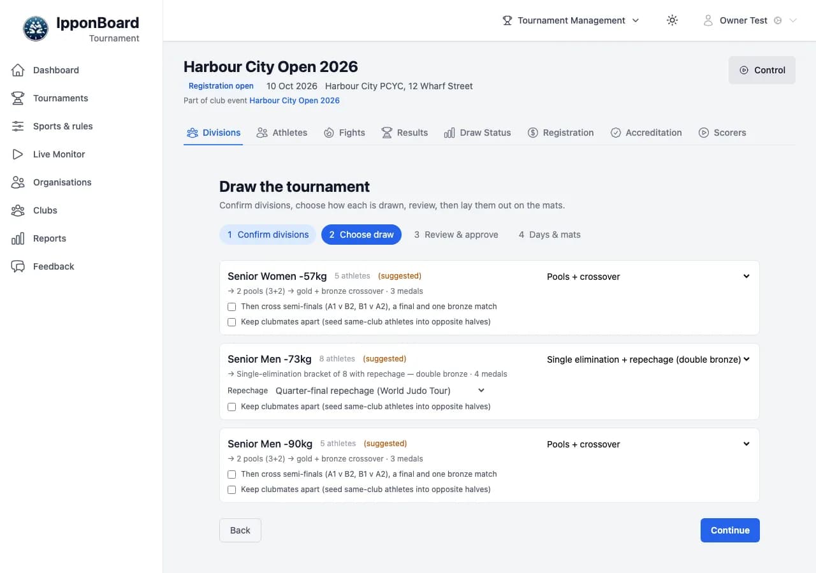Screen dimensions: 816x573
Task: Click the Back button
Action: point(240,530)
